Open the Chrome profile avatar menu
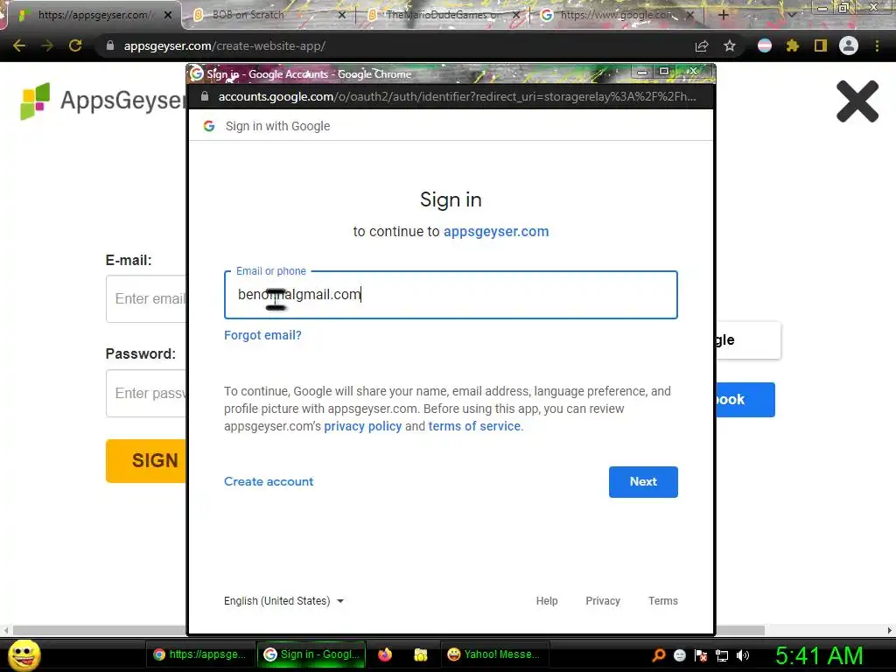The height and width of the screenshot is (672, 896). tap(849, 45)
